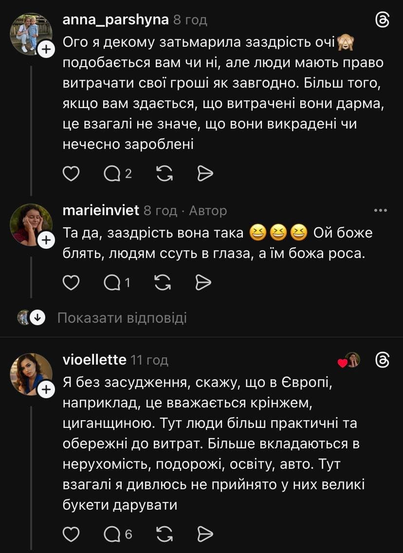Tap Threads logo beside anna_parshyna's comment
The image size is (403, 553).
(383, 20)
